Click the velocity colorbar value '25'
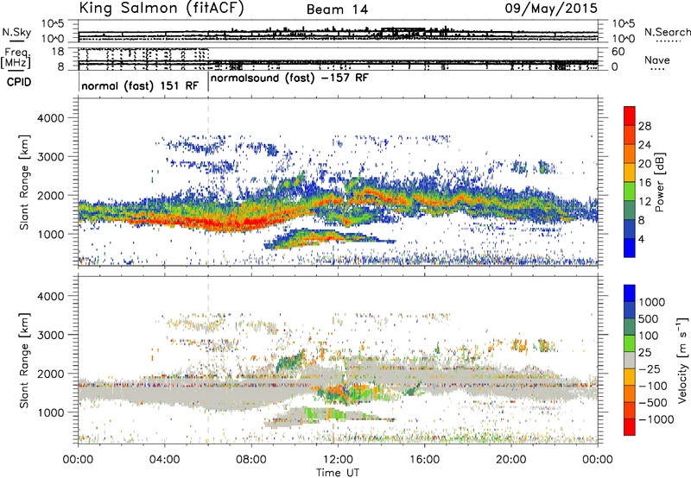Screen dimensions: 691x478 644,352
